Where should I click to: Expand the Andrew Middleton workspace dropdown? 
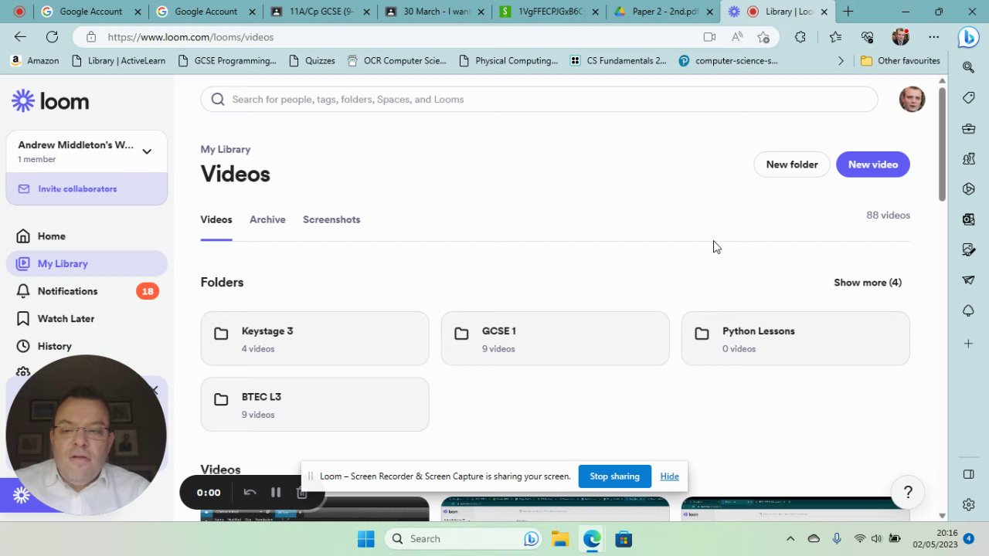pos(147,151)
